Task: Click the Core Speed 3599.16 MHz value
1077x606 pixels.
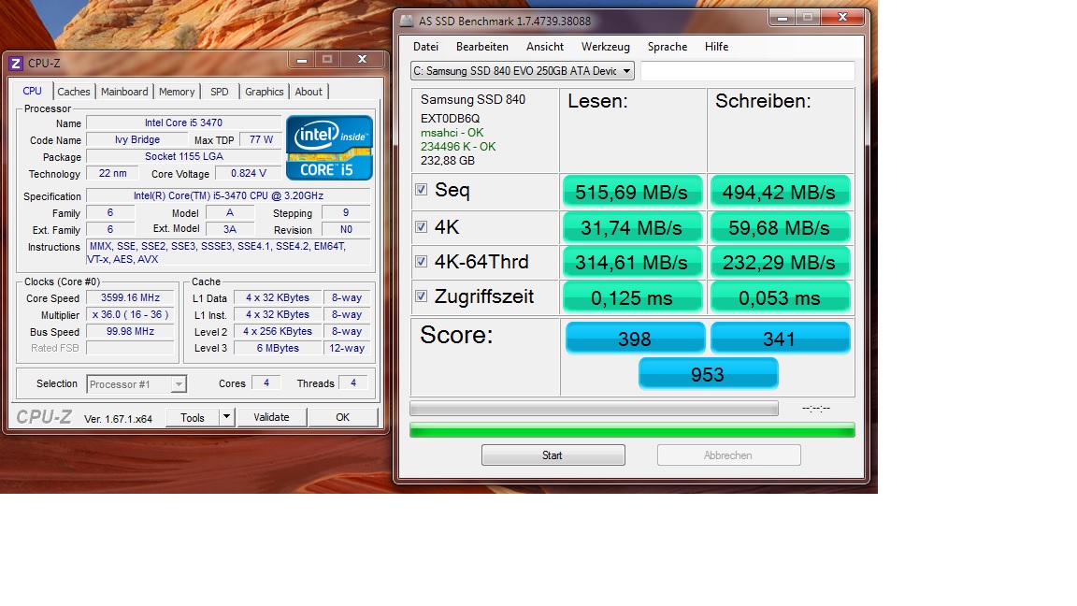Action: coord(131,298)
